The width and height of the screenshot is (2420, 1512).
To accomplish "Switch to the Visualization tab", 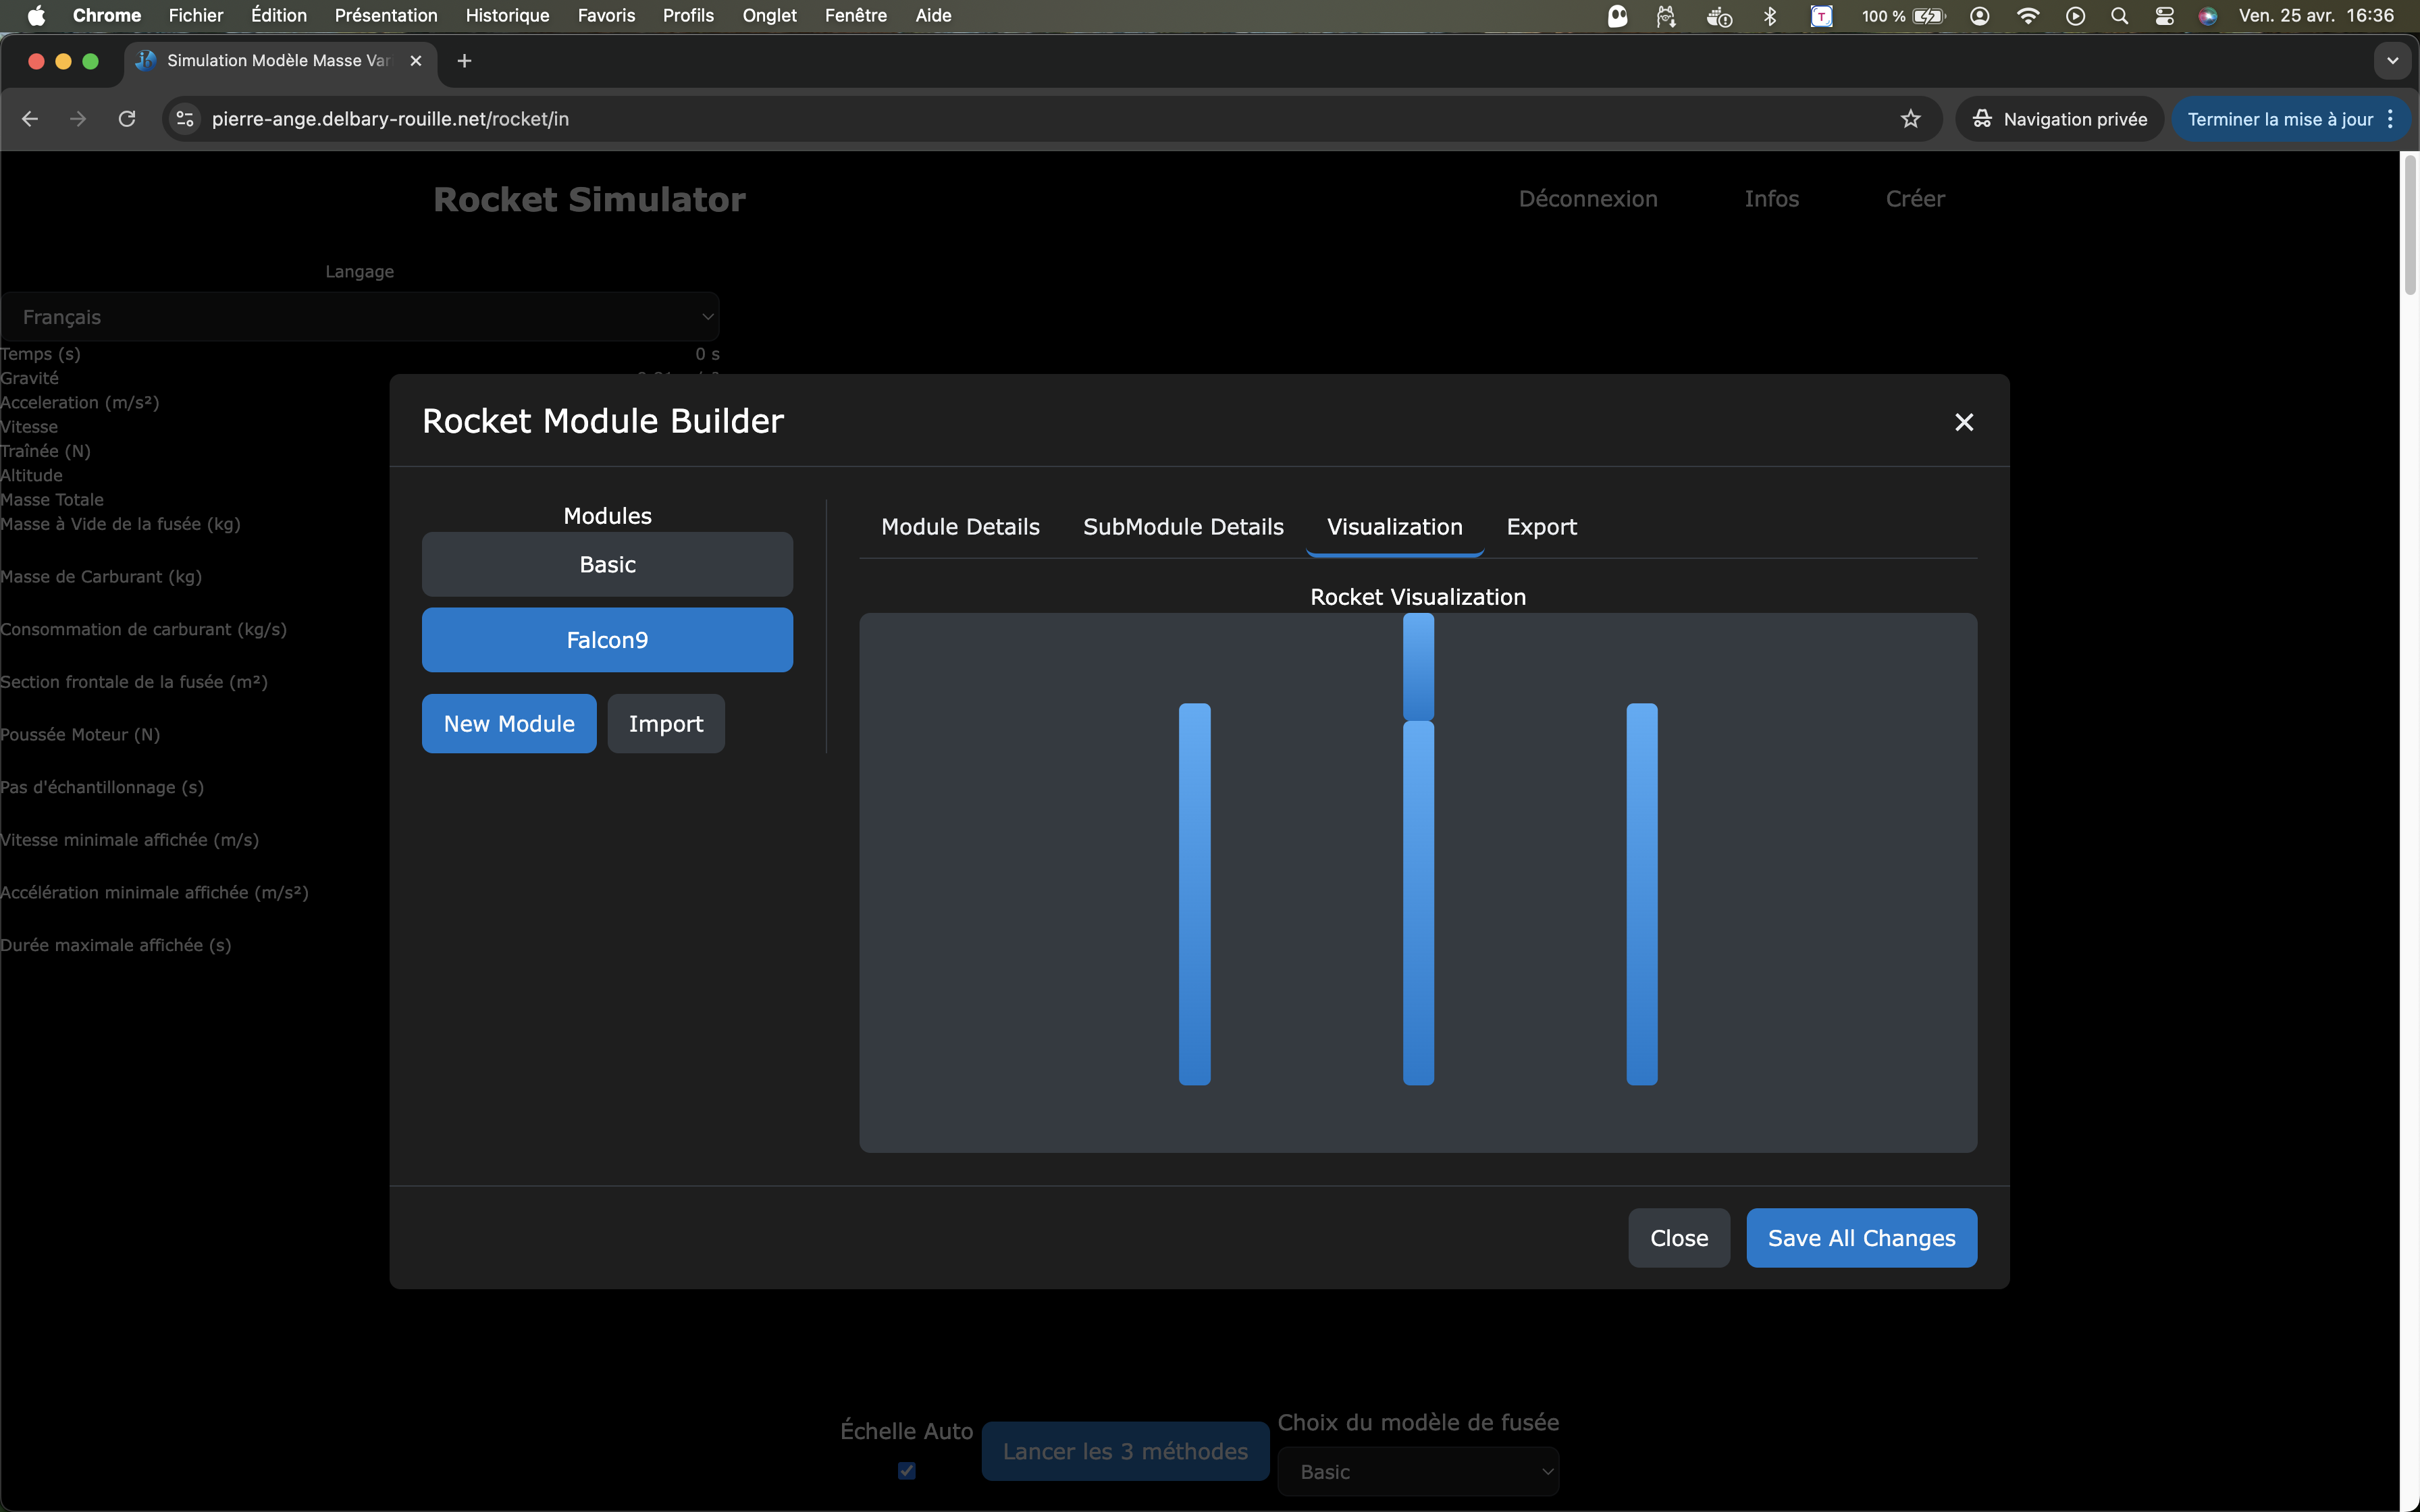I will [x=1395, y=527].
